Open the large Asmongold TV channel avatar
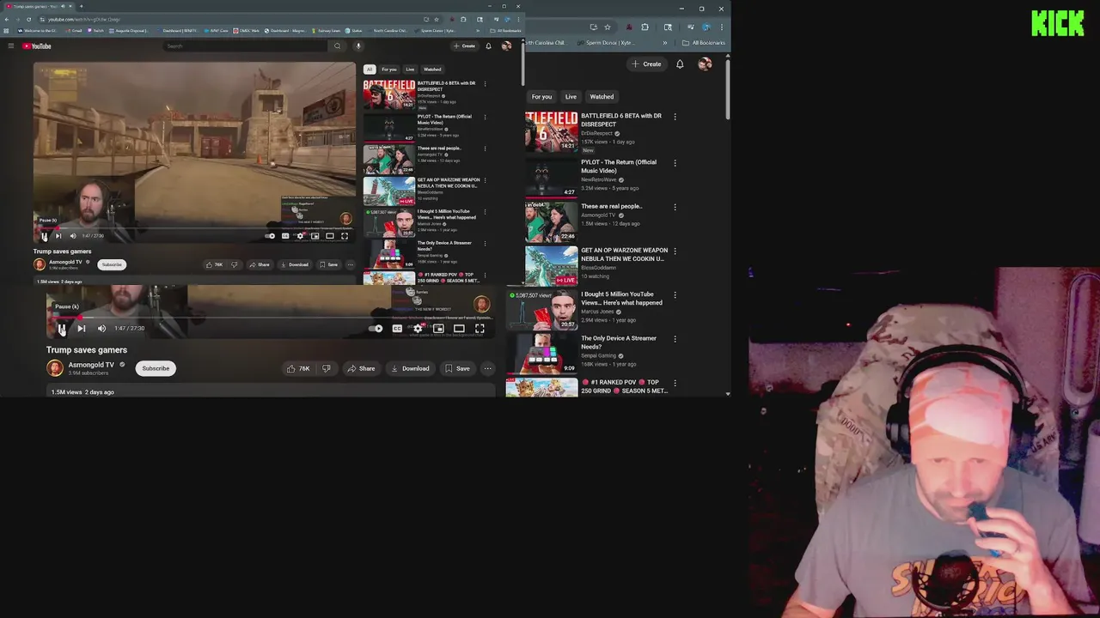Image resolution: width=1100 pixels, height=618 pixels. pos(55,368)
